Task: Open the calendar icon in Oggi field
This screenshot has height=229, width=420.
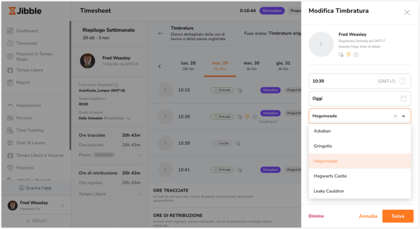Action: (x=404, y=99)
